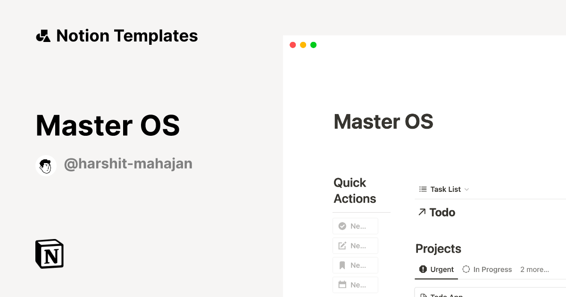Click the checkmark Quick Action icon
Viewport: 566px width, 297px height.
point(342,226)
